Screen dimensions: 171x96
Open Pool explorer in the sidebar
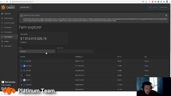coord(8,32)
